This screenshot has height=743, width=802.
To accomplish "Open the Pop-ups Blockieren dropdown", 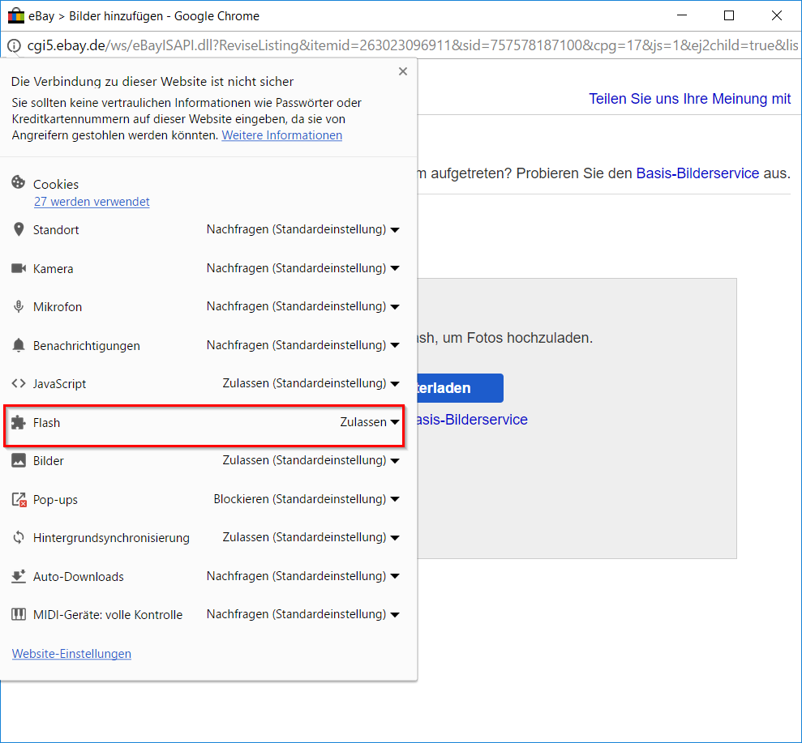I will coord(307,499).
